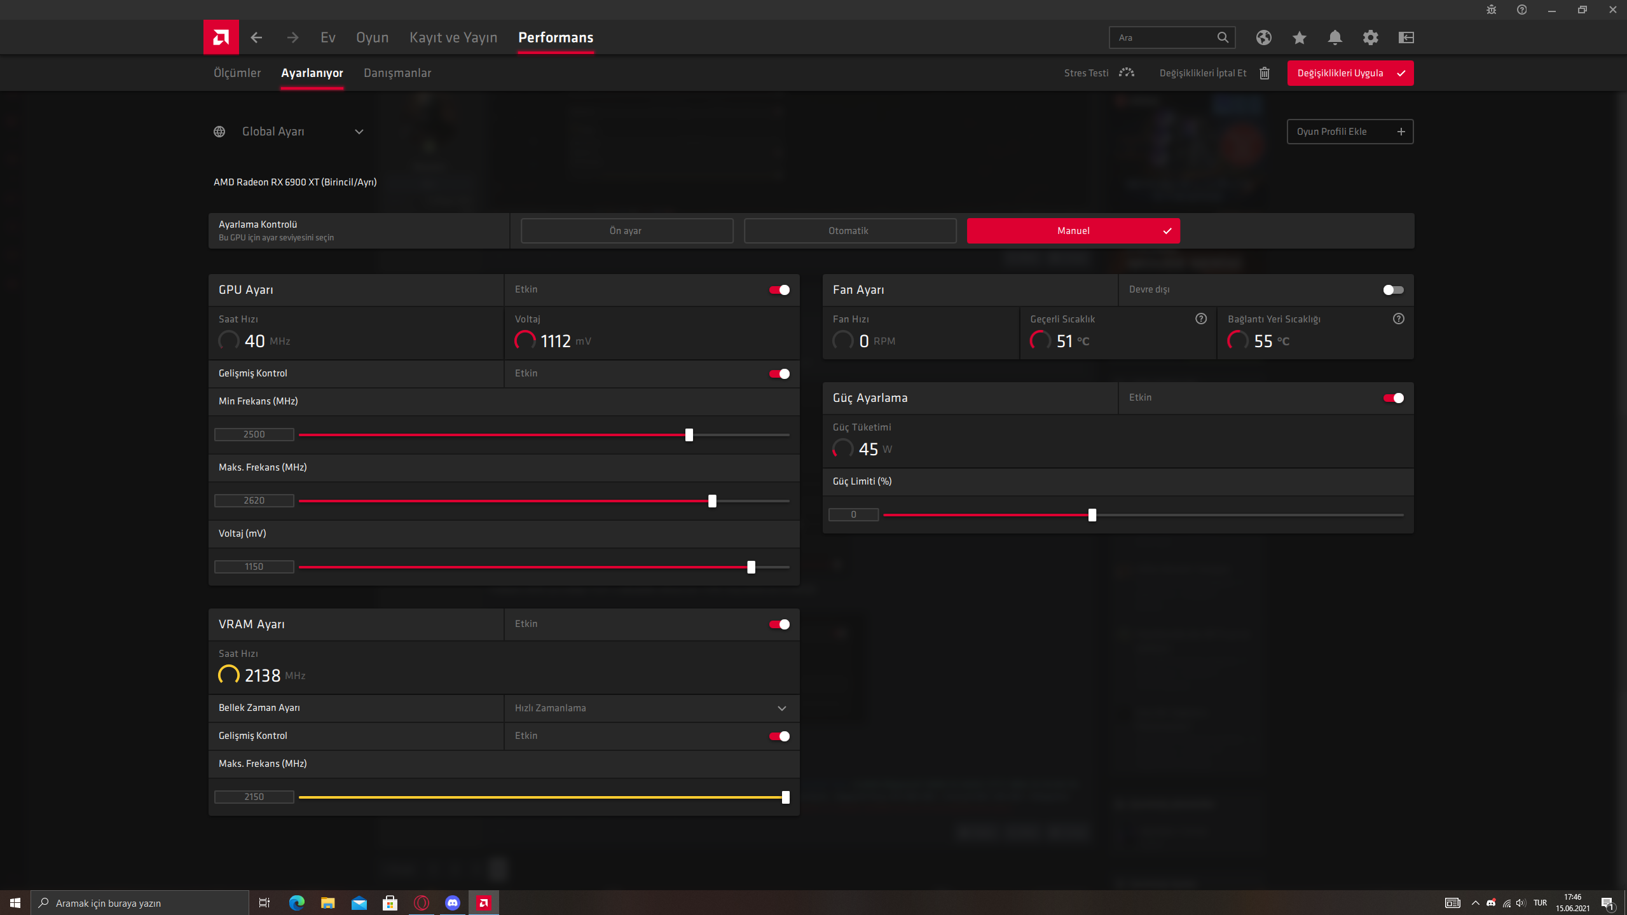Open settings gear icon
1627x915 pixels.
[x=1370, y=38]
